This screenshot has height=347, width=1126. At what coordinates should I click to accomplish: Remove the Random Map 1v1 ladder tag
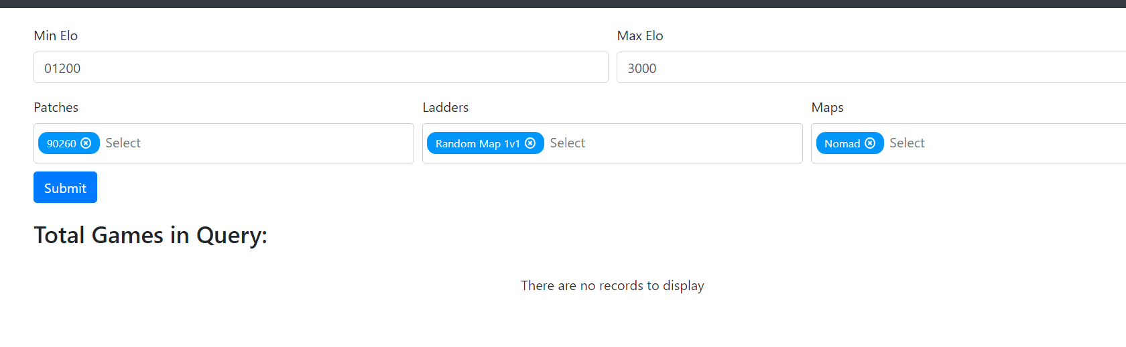[x=530, y=143]
